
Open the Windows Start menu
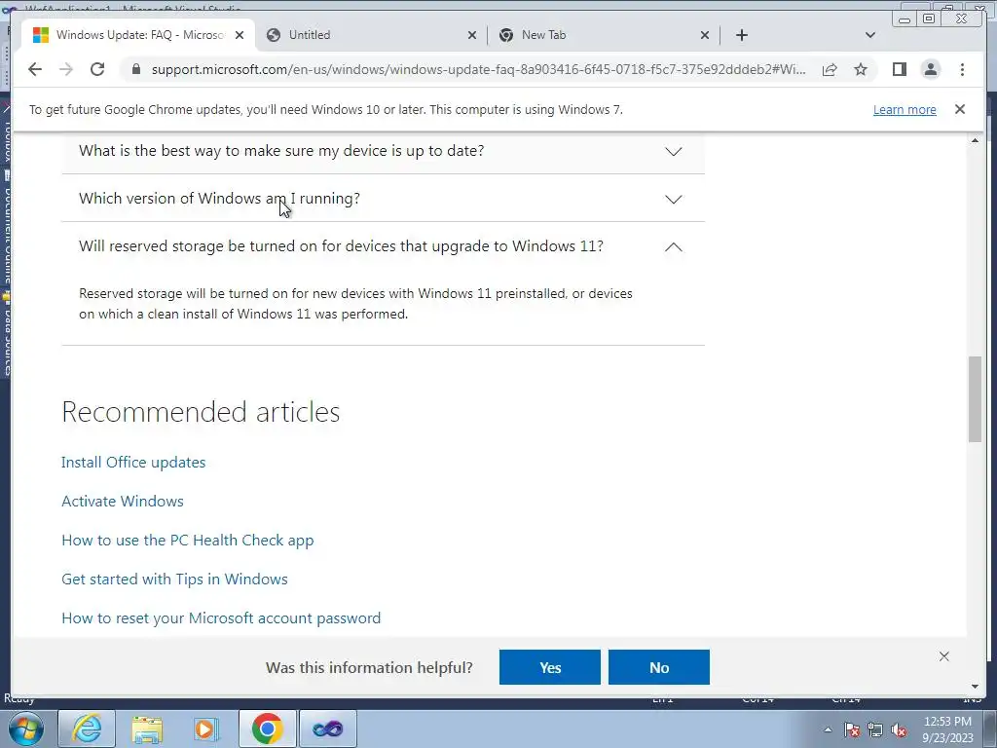tap(25, 729)
